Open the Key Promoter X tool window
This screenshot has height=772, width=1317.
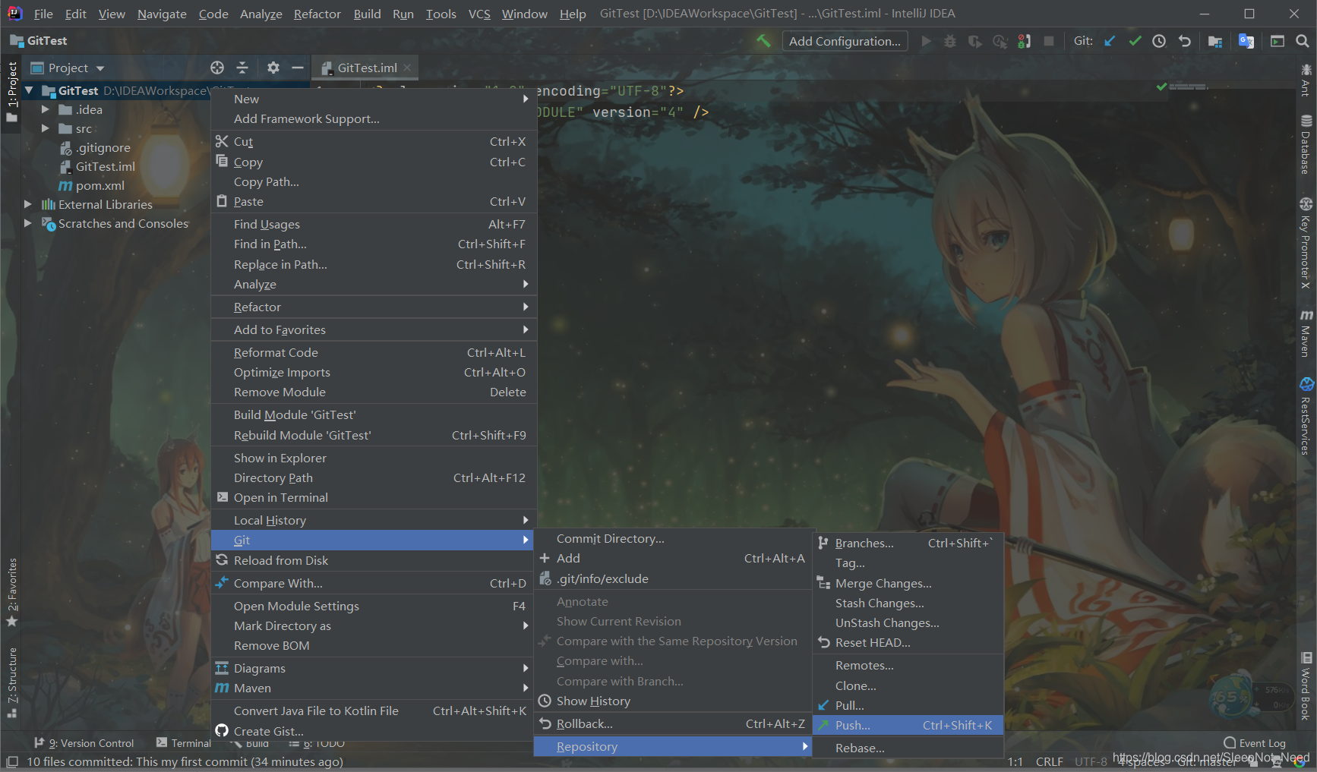click(x=1306, y=243)
